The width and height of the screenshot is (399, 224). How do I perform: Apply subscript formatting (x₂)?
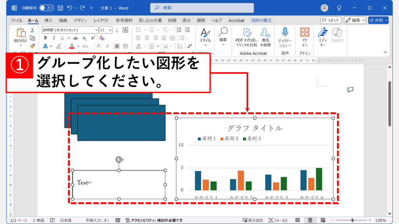click(x=85, y=38)
